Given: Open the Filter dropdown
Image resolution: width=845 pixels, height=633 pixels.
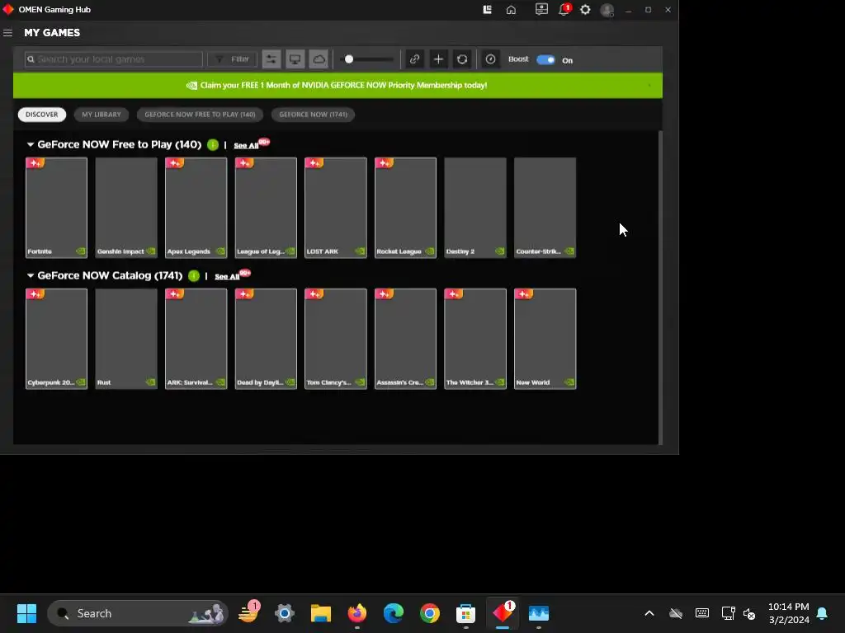Looking at the screenshot, I should [233, 59].
